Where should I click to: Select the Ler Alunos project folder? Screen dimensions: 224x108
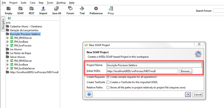coord(16,49)
